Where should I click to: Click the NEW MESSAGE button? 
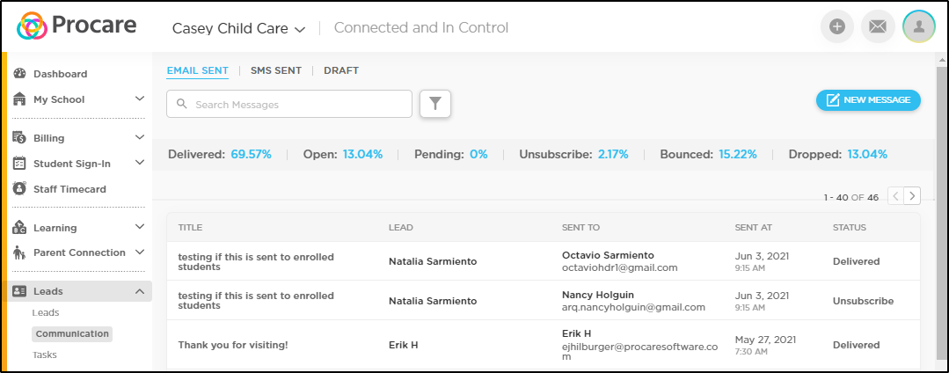[x=868, y=100]
